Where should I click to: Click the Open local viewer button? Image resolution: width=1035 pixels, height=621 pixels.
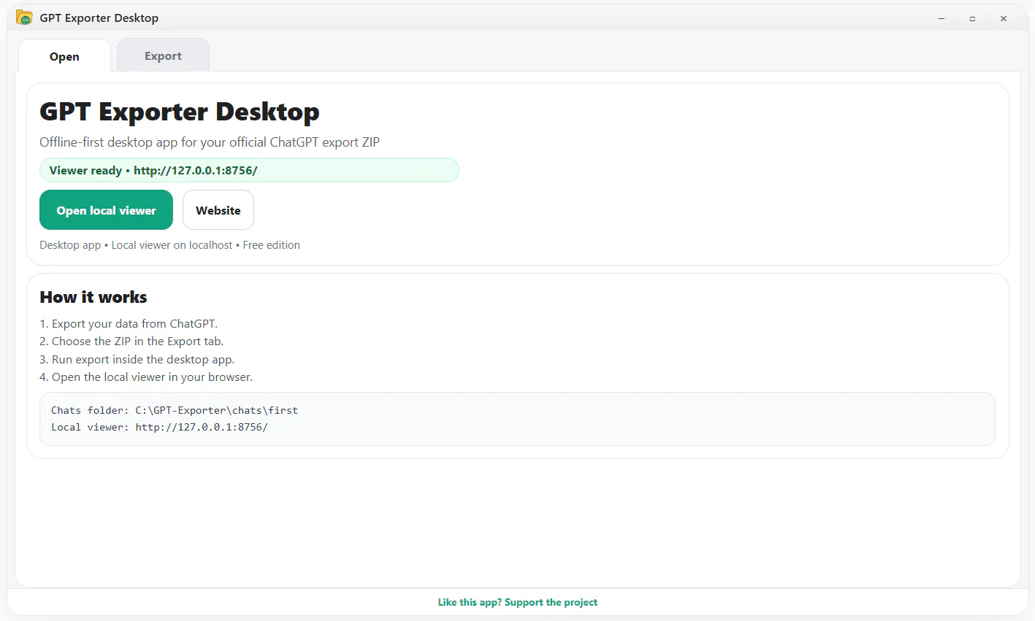point(106,210)
